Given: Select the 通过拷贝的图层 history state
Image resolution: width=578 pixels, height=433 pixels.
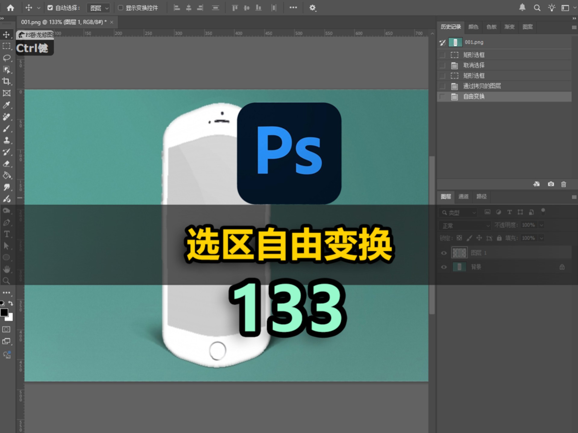Looking at the screenshot, I should [504, 86].
